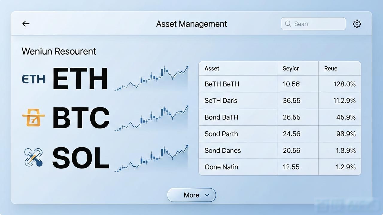383x215 pixels.
Task: Select the Sond Danes row
Action: coord(280,150)
